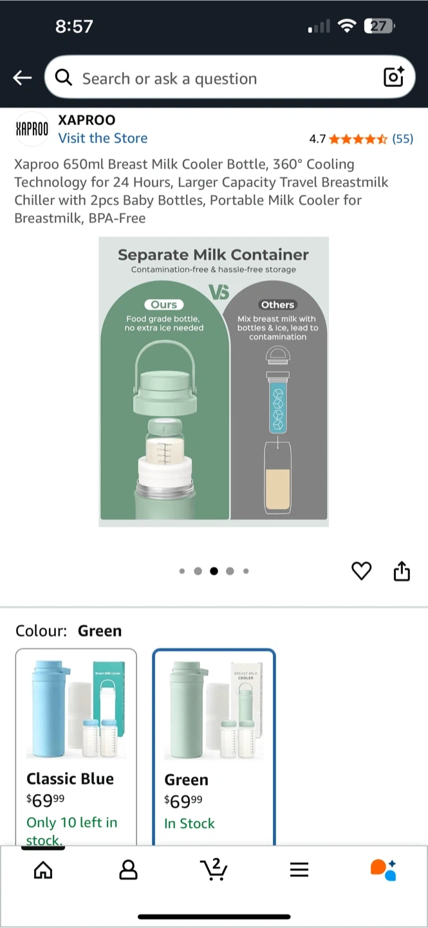Select Classic Blue colour option
This screenshot has width=428, height=928.
[76, 748]
